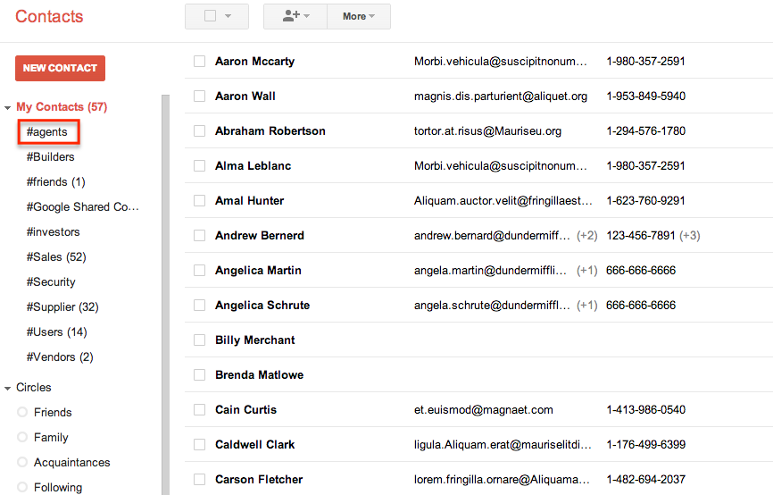The image size is (773, 495).
Task: Check the box for Carson Fletcher
Action: coord(199,479)
